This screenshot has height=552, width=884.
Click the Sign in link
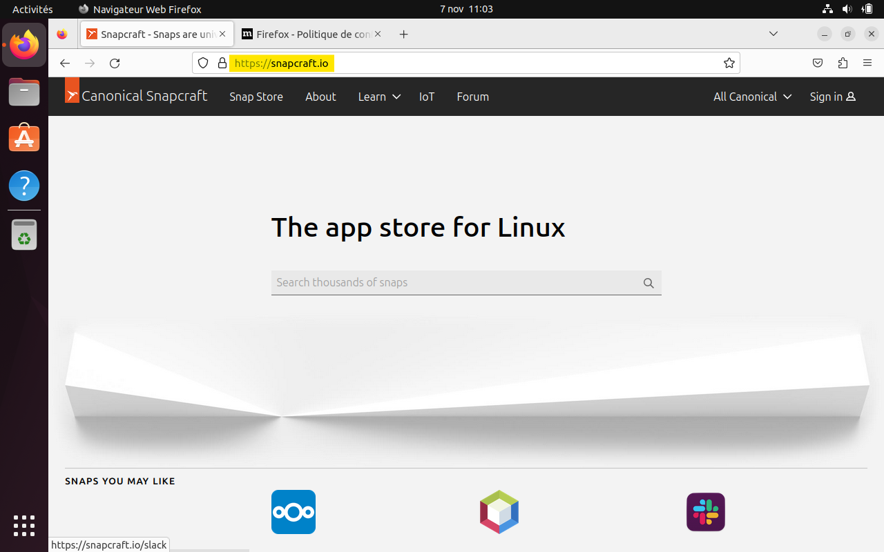pos(832,97)
